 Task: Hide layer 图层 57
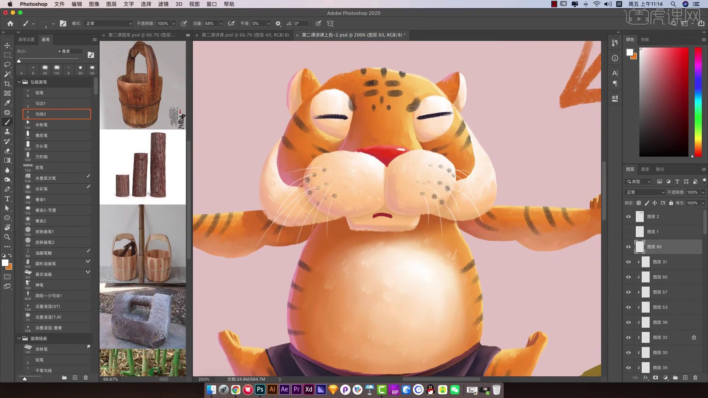[x=628, y=292]
